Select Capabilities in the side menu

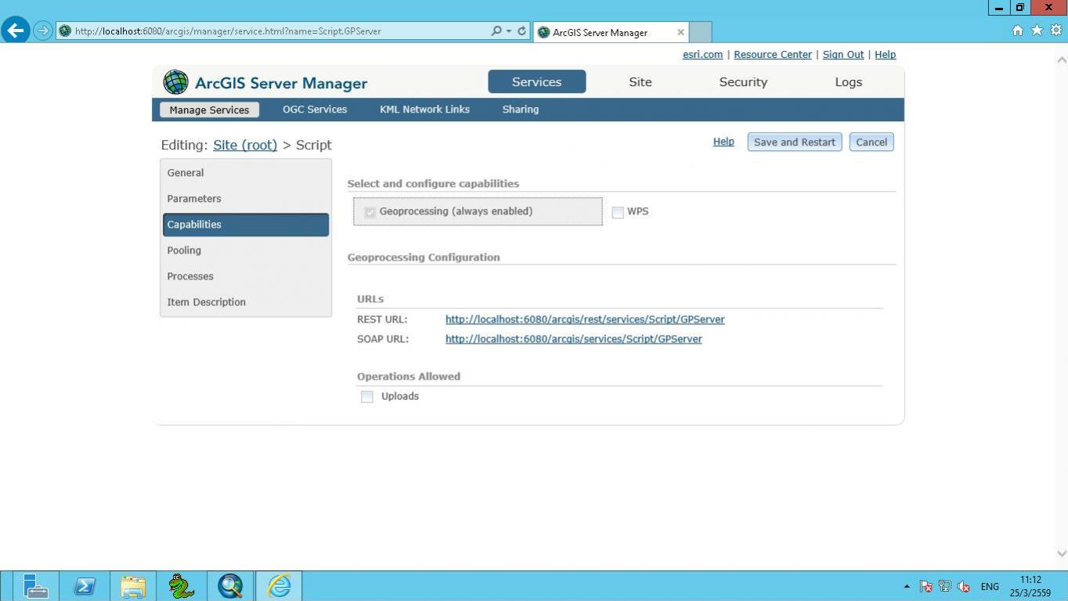[x=246, y=225]
